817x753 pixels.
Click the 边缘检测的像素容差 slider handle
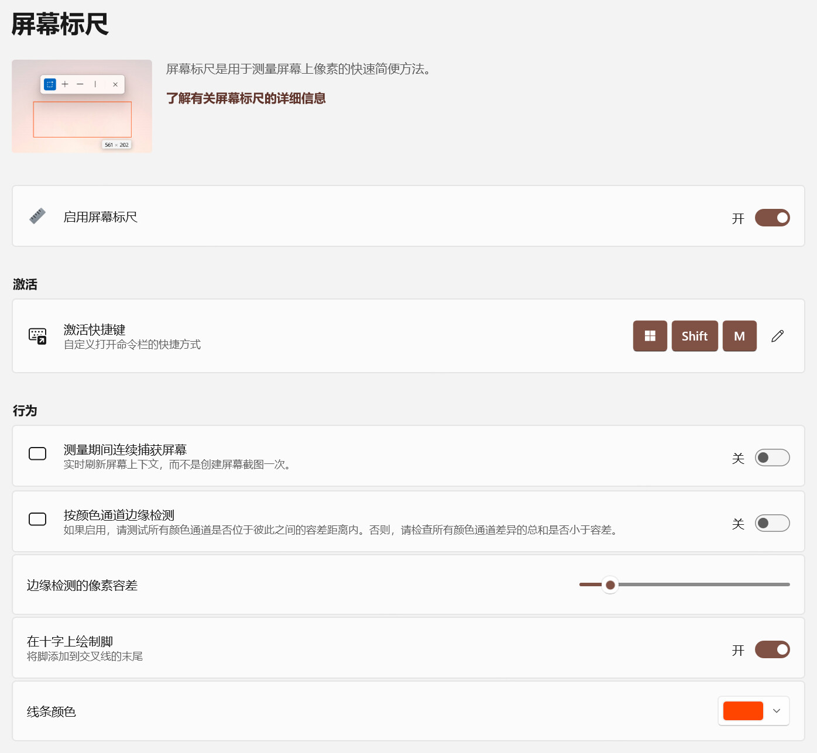610,584
